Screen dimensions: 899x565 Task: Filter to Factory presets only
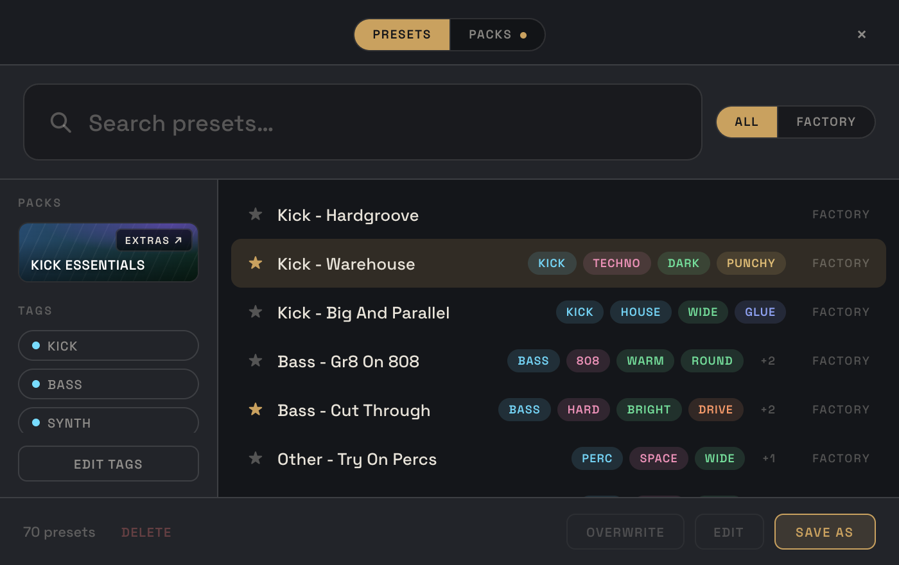pyautogui.click(x=826, y=122)
